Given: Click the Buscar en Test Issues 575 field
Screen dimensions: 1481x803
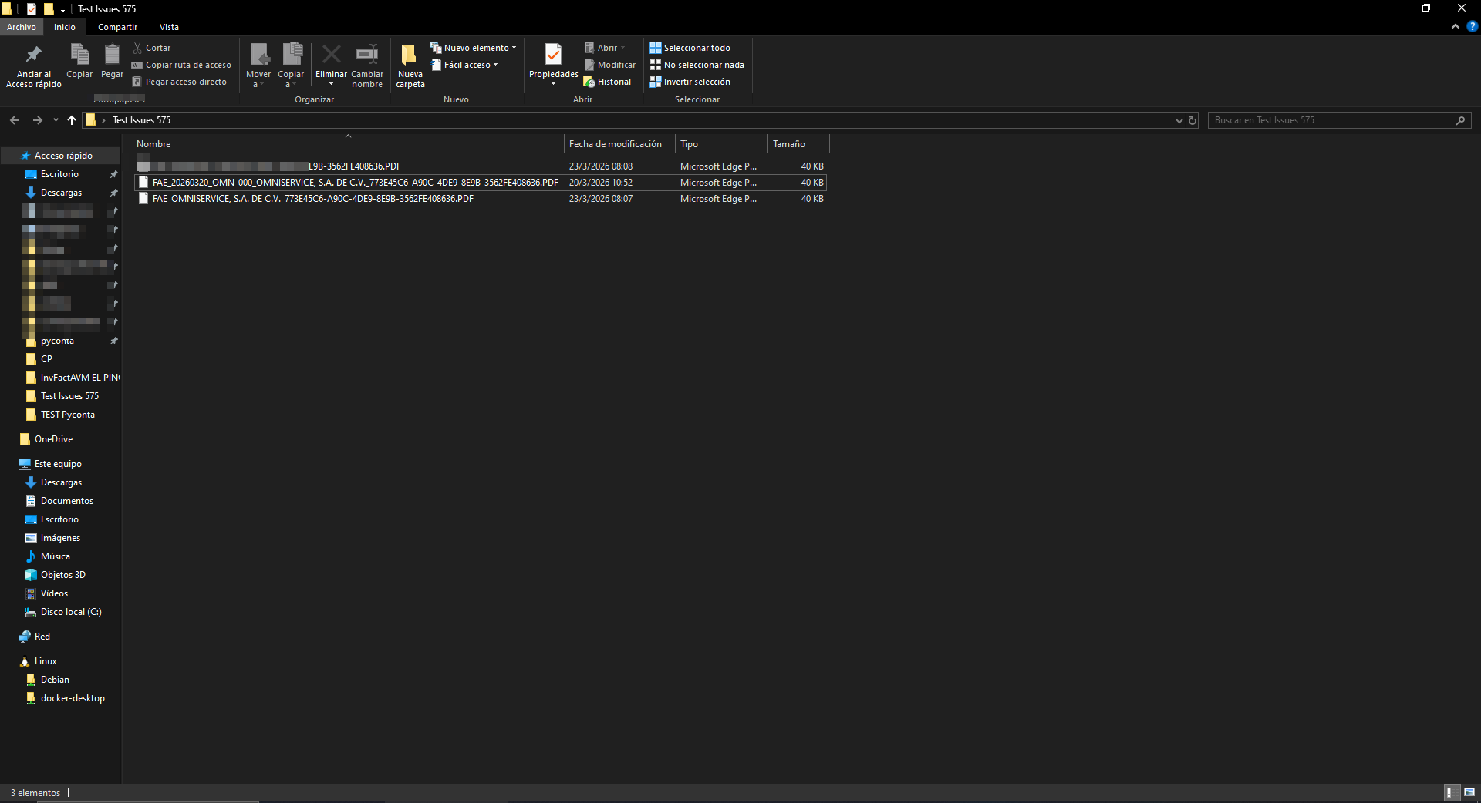Looking at the screenshot, I should click(1339, 120).
